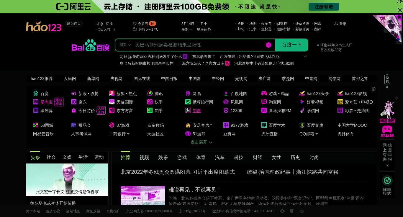The image size is (403, 217).
Task: Click the 搜狐 logo icon
Action: pyautogui.click(x=112, y=94)
